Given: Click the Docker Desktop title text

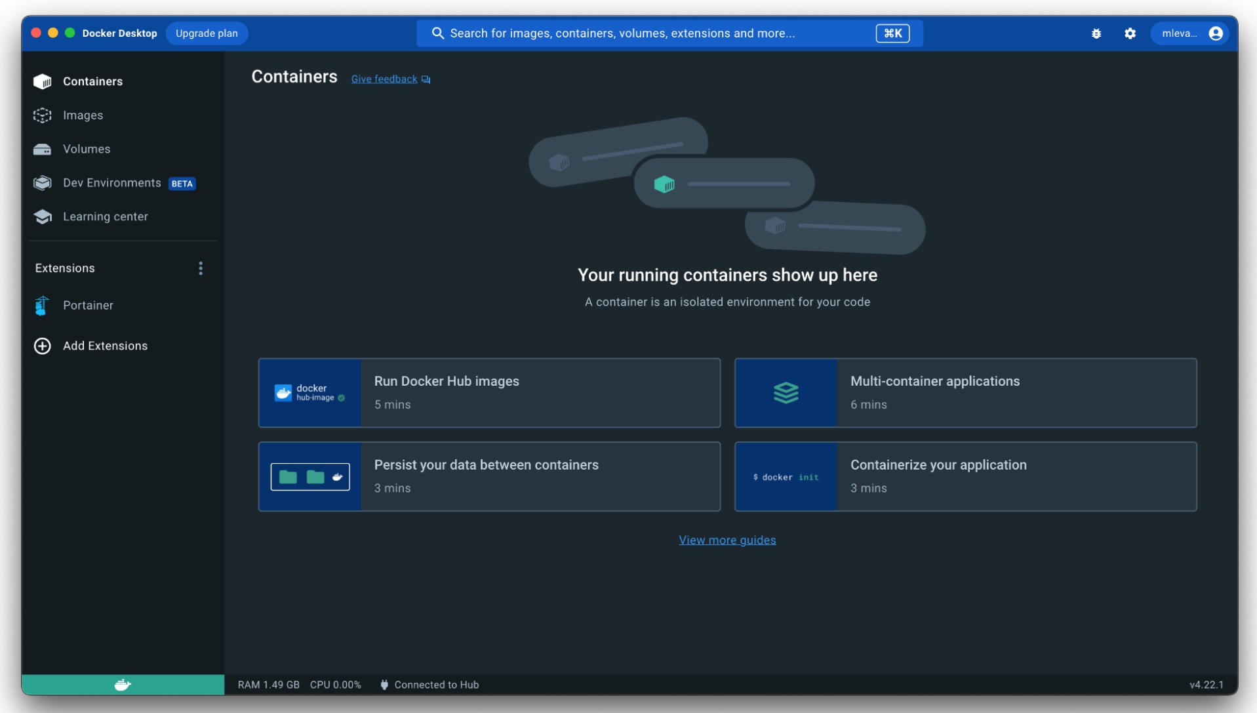Looking at the screenshot, I should click(x=120, y=33).
